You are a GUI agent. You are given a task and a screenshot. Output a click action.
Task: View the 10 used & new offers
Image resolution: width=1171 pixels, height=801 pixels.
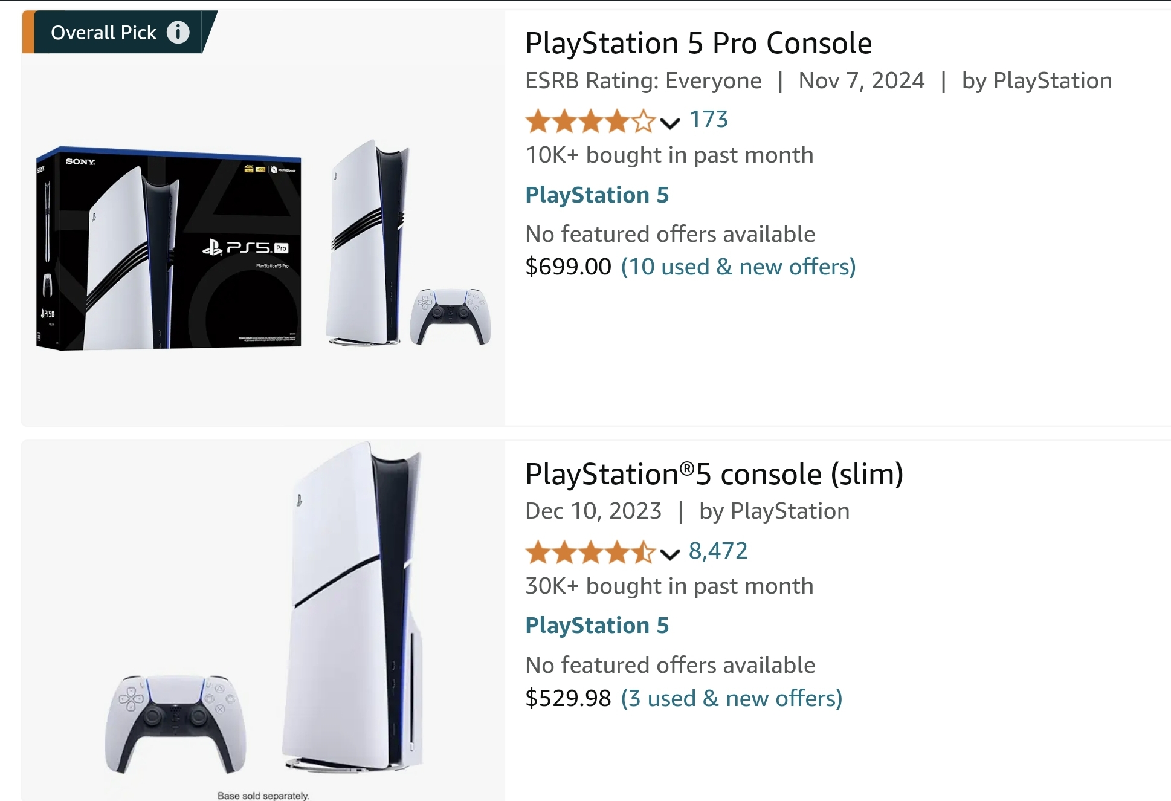click(x=738, y=267)
